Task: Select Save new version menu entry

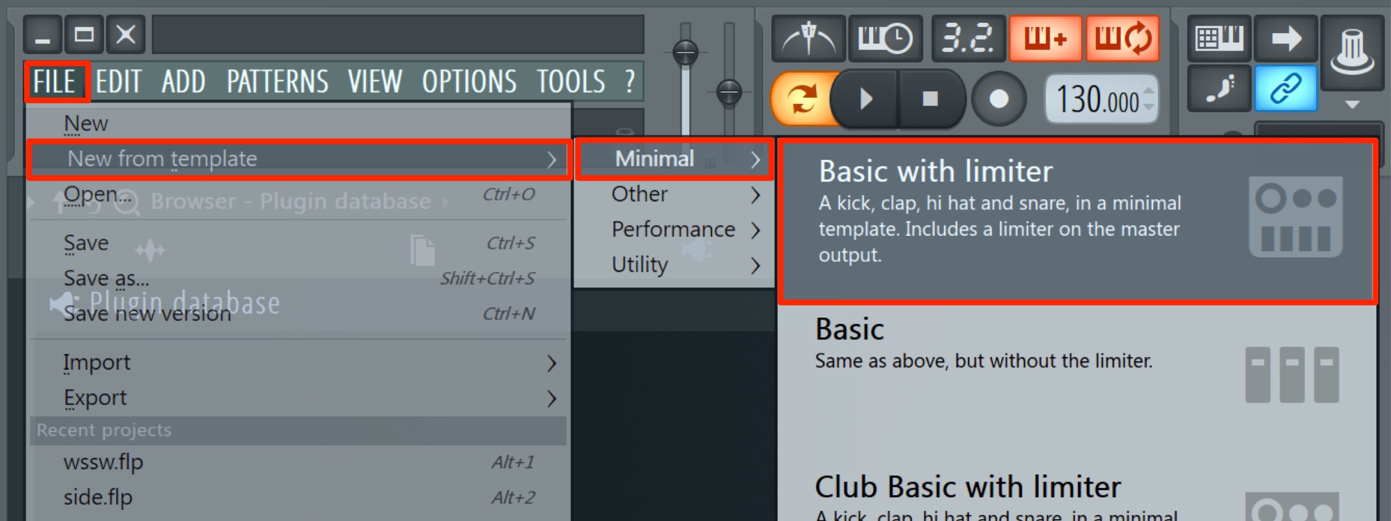Action: coord(298,314)
